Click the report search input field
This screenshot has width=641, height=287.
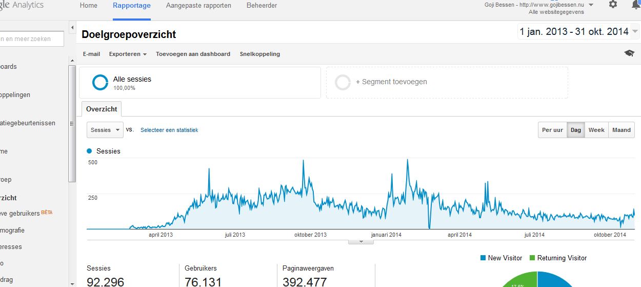(x=32, y=39)
